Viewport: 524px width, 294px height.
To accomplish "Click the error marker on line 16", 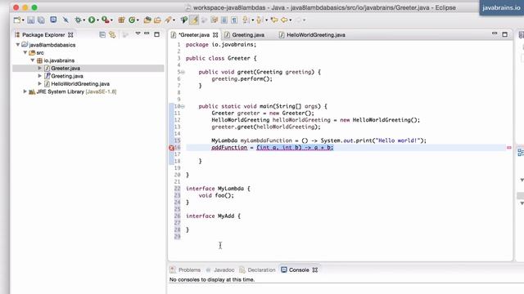I will (171, 148).
